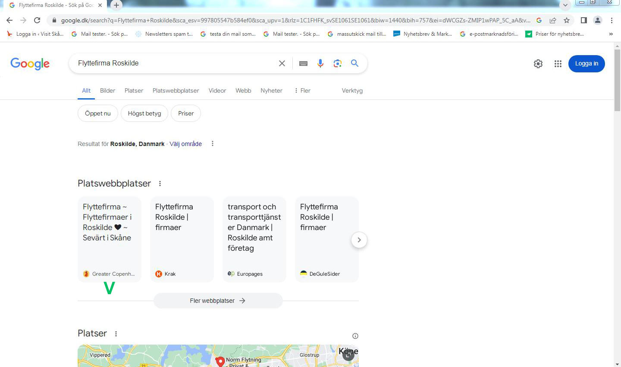Switch to the Nyheter tab
Image resolution: width=621 pixels, height=367 pixels.
(271, 90)
